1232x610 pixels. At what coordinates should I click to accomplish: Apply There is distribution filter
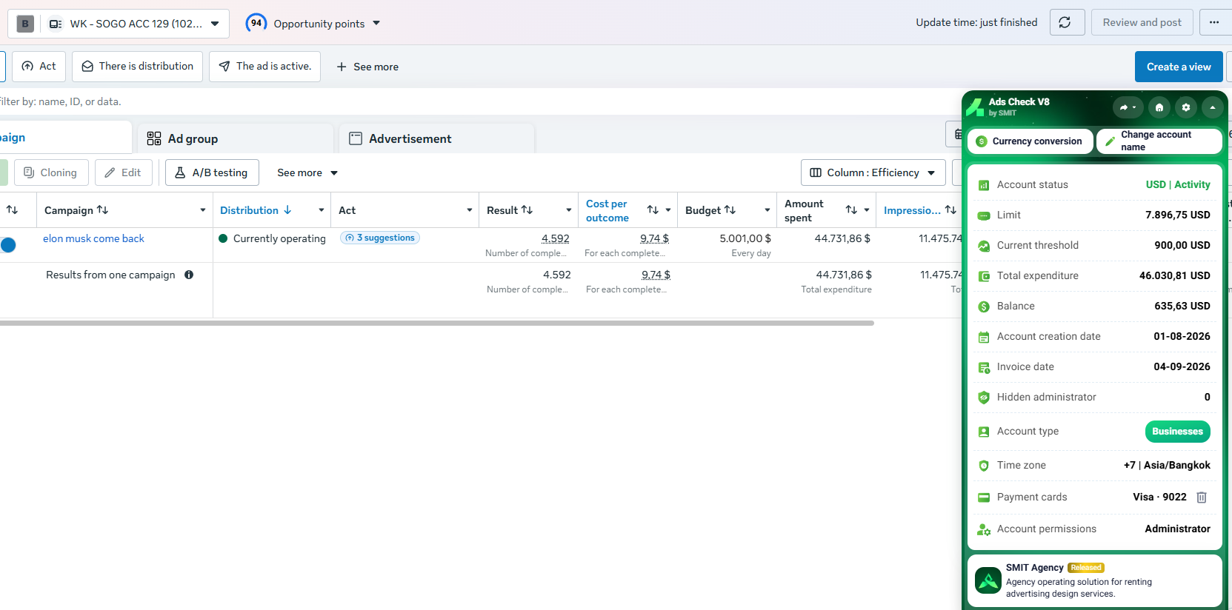tap(137, 67)
